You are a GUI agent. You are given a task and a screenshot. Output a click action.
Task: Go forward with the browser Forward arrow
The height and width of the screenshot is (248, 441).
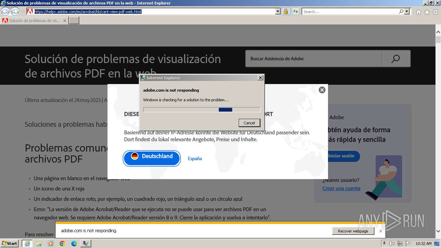click(15, 12)
